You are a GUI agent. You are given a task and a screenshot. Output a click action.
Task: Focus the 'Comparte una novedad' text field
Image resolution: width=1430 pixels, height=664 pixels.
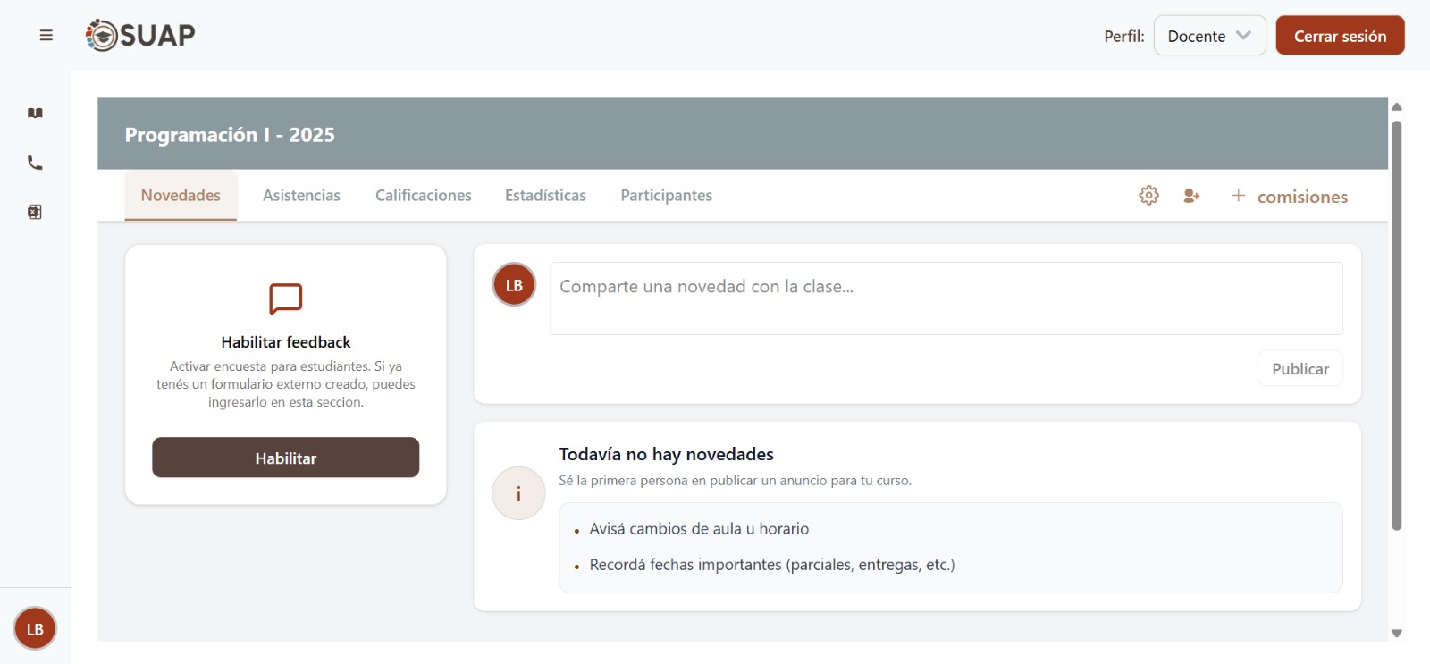(946, 298)
